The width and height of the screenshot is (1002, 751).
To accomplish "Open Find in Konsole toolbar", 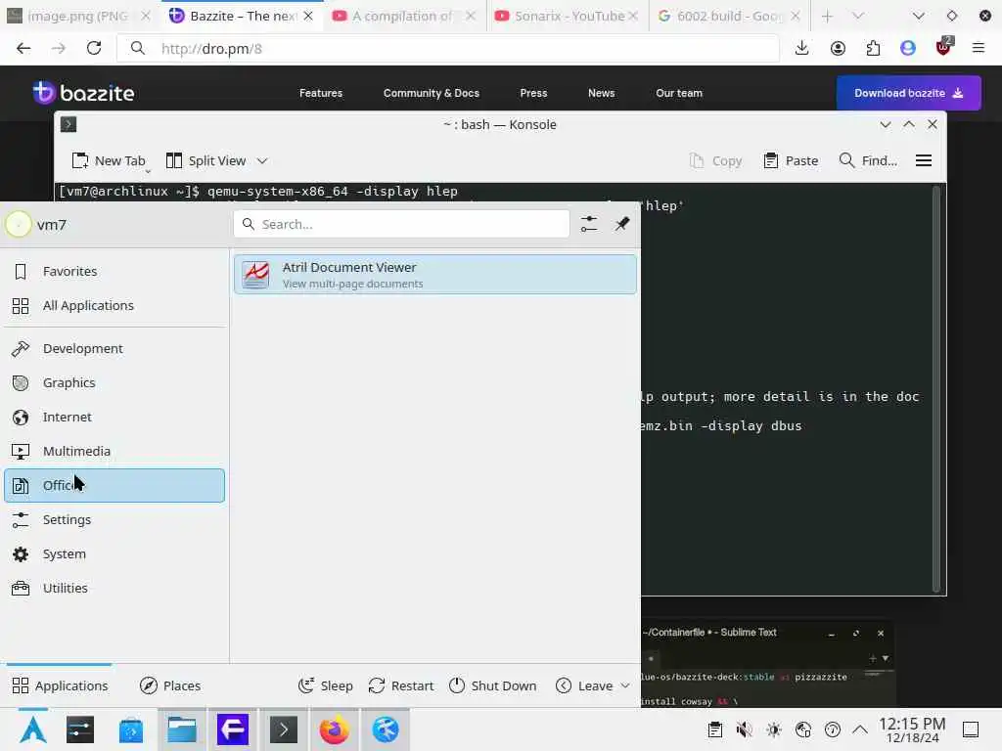I will click(868, 161).
